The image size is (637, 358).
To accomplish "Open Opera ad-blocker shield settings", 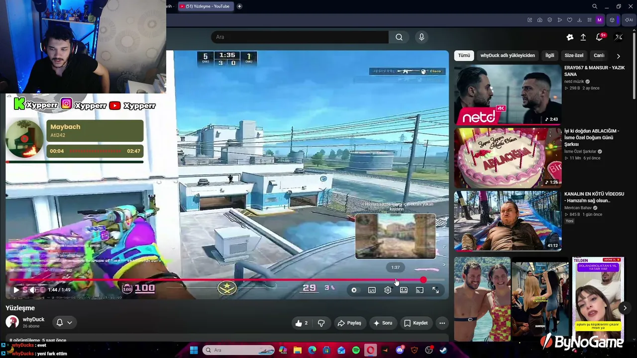I will tap(550, 20).
